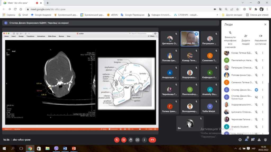Open the meeting details info icon
The height and width of the screenshot is (152, 271).
pyautogui.click(x=240, y=140)
